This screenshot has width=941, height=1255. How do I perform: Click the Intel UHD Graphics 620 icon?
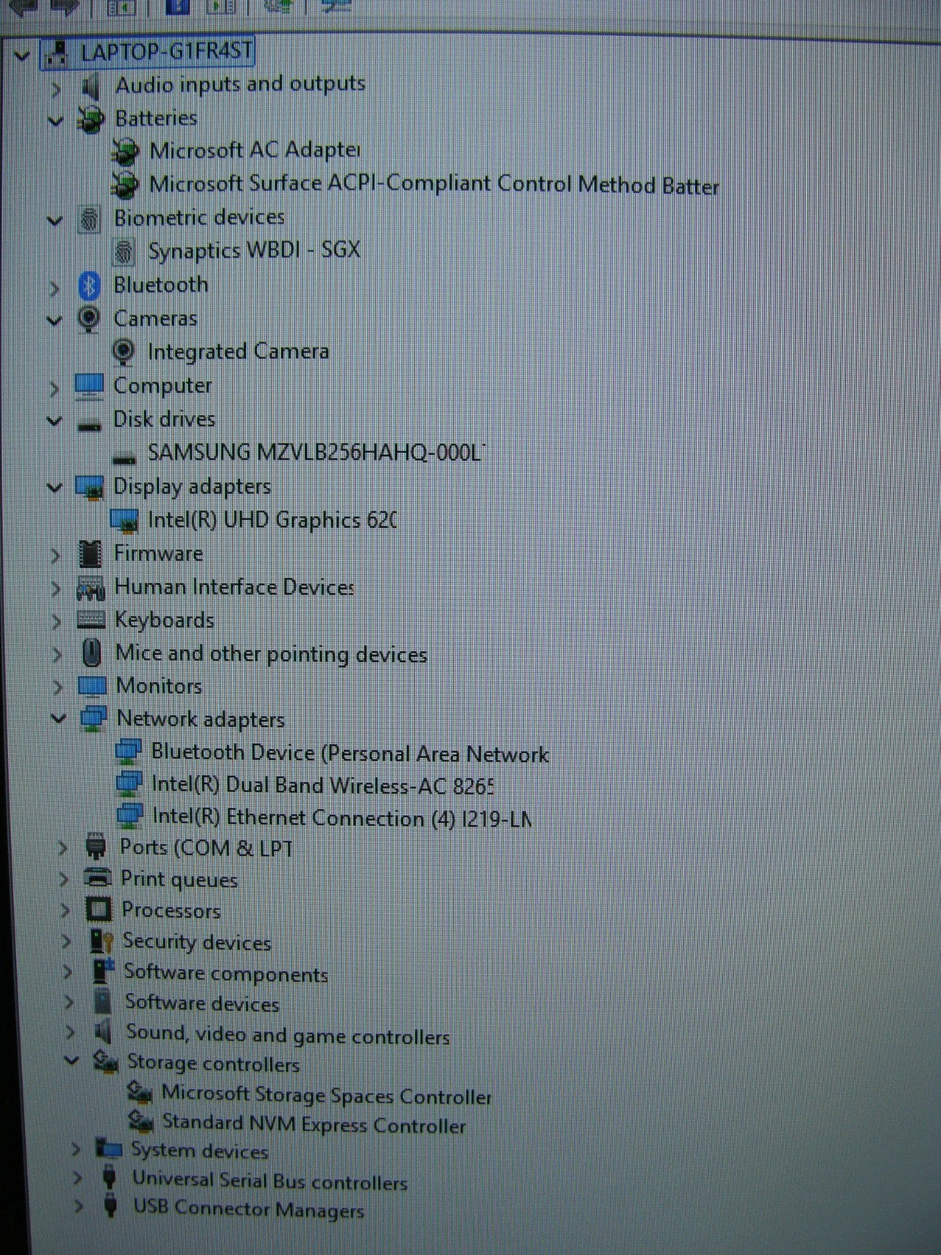[124, 520]
